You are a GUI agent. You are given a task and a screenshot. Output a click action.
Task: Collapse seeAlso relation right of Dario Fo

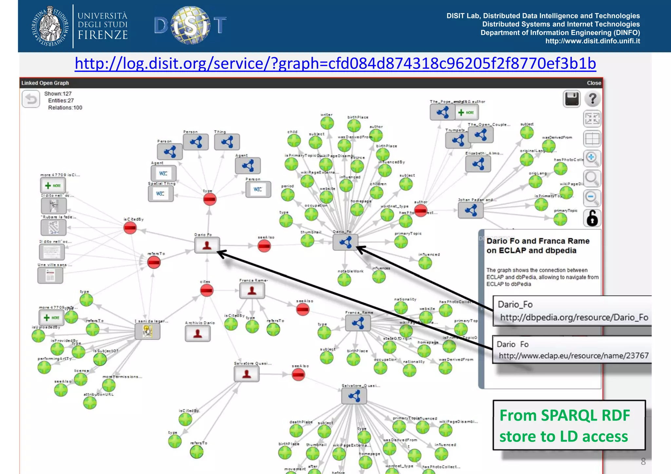[264, 246]
